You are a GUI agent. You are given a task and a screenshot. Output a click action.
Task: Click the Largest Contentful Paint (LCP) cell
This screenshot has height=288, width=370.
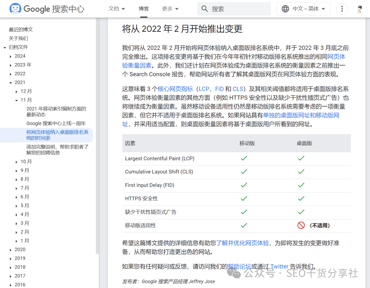[x=160, y=159]
